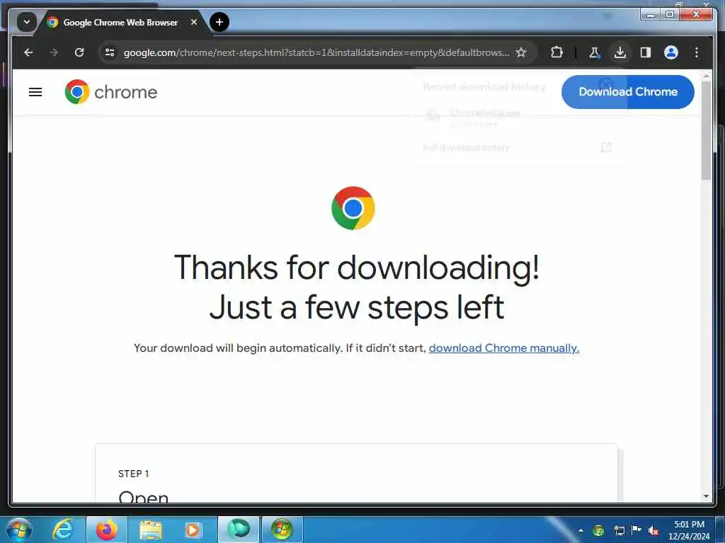Click the volume muted tray icon
The image size is (725, 543).
click(x=653, y=530)
